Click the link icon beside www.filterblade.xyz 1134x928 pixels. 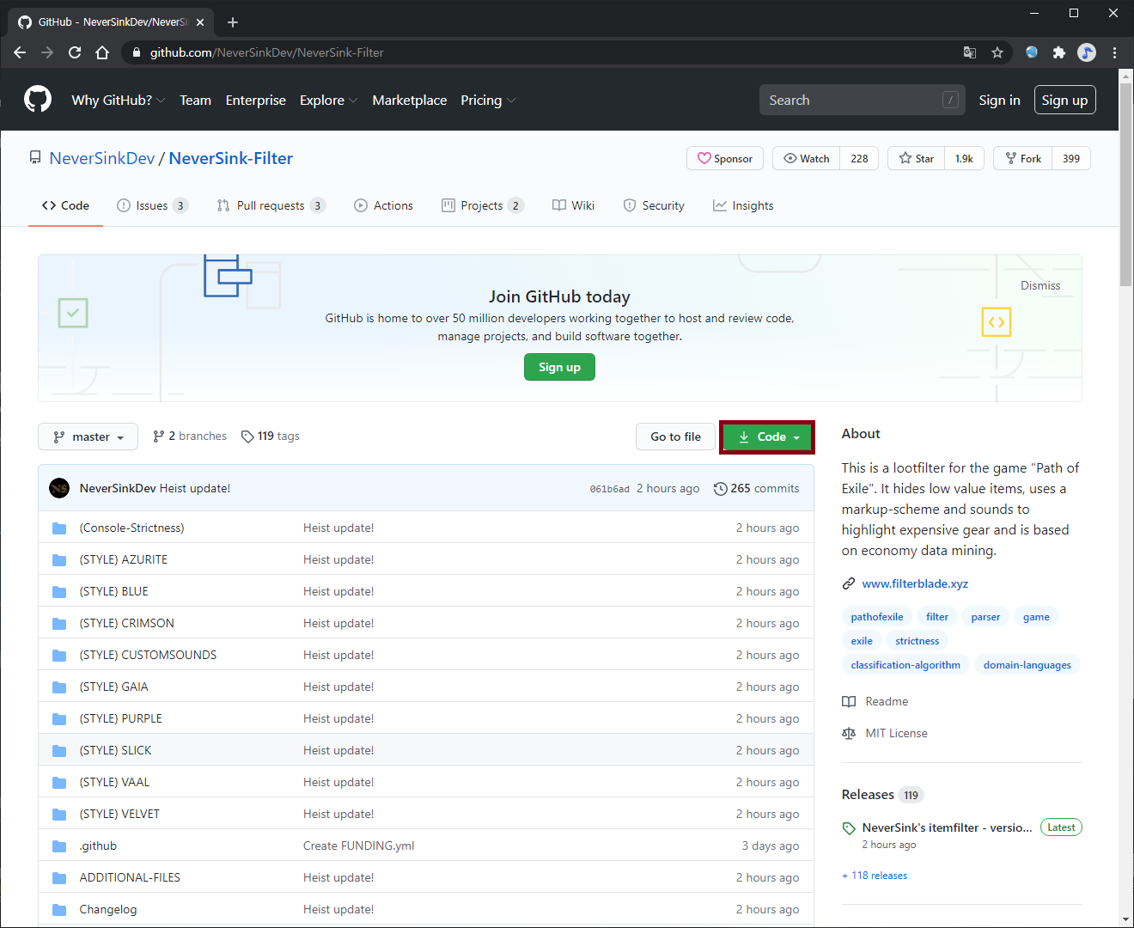pos(849,583)
